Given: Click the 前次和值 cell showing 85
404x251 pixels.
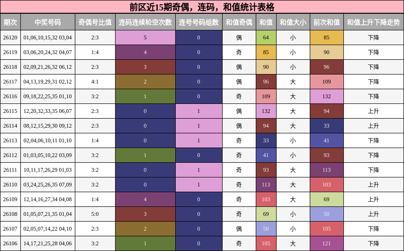Looking at the screenshot, I should coord(327,37).
